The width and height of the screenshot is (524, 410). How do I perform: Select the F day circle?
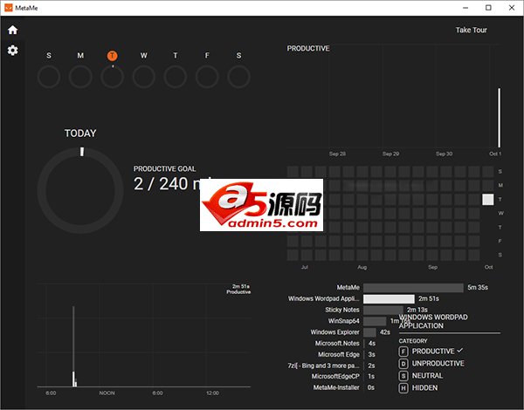click(x=207, y=77)
